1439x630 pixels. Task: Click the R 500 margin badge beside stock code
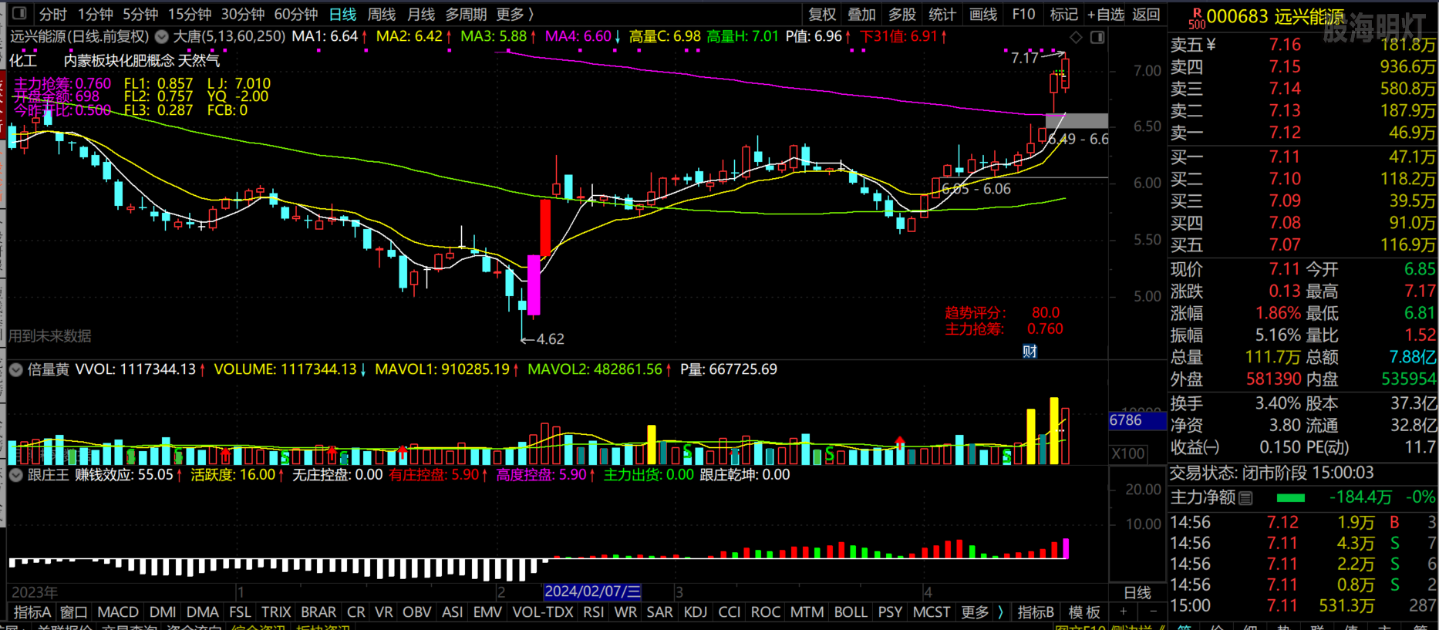pyautogui.click(x=1197, y=19)
